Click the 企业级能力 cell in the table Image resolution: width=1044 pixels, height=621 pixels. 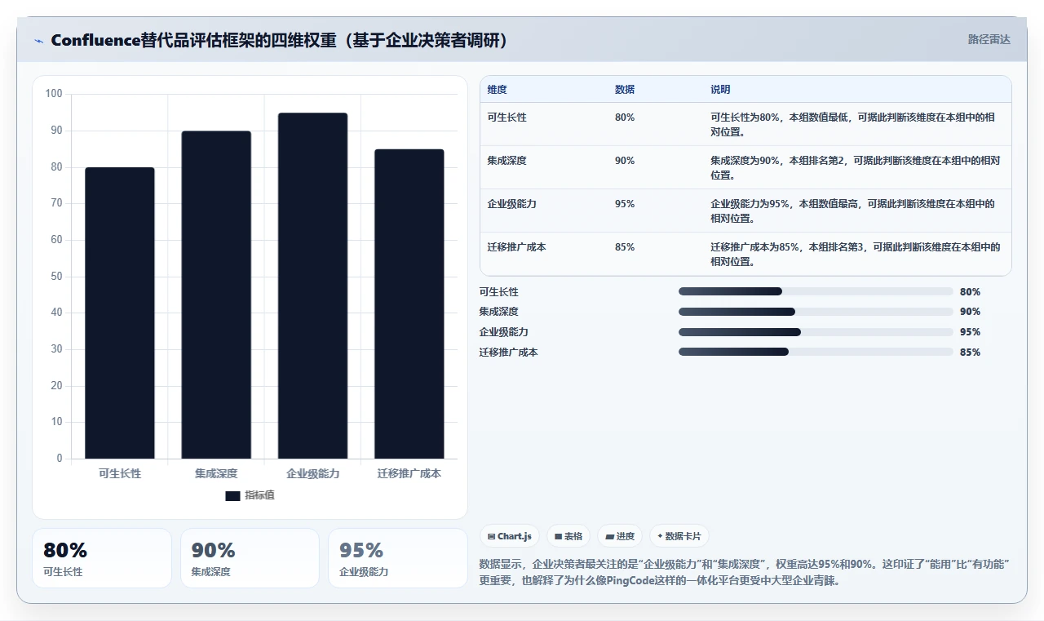pyautogui.click(x=512, y=204)
